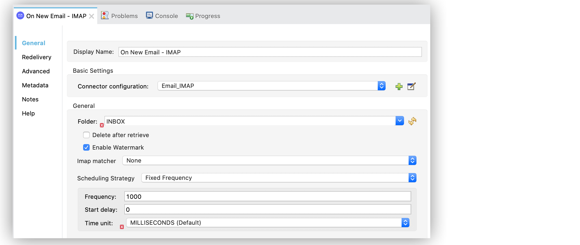The width and height of the screenshot is (580, 245).
Task: Click the Problems view icon
Action: (105, 15)
